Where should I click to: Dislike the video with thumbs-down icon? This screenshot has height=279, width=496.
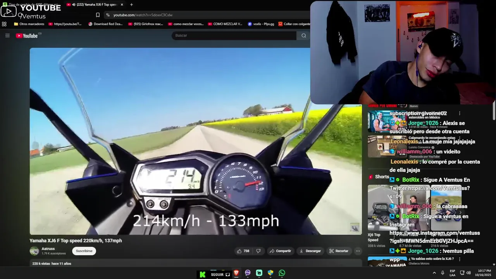[258, 251]
